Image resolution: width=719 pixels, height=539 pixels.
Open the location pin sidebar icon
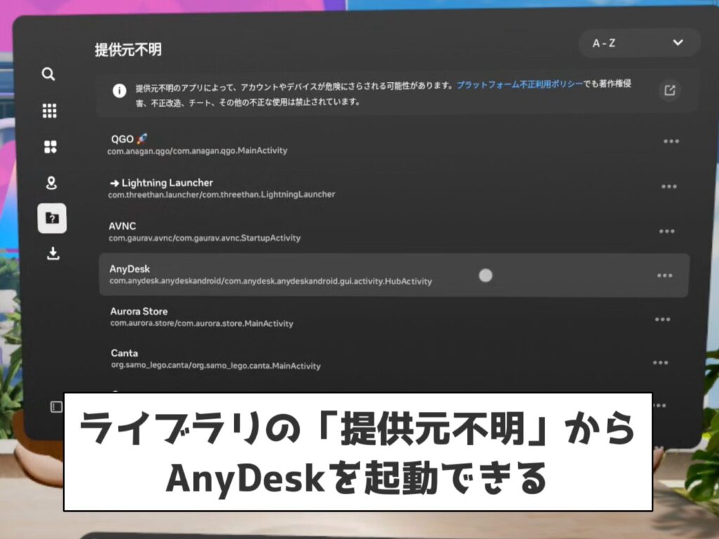[x=51, y=184]
